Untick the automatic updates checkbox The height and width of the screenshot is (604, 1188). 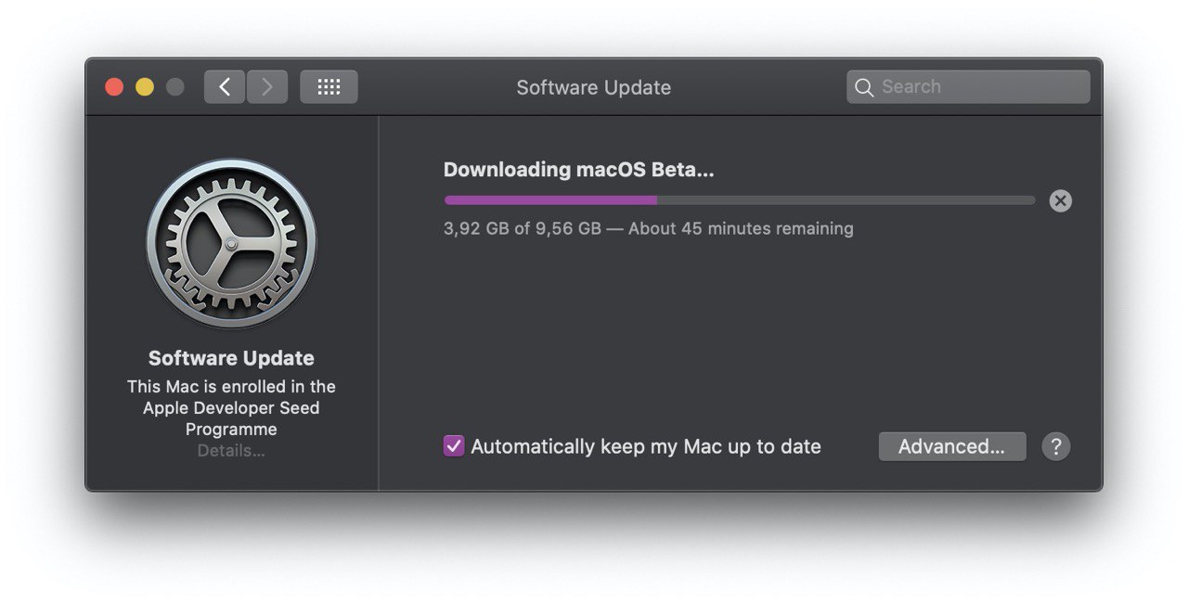click(454, 446)
